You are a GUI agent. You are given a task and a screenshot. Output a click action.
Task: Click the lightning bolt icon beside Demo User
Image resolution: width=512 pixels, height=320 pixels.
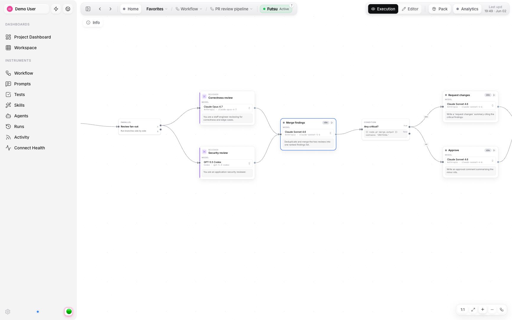(x=56, y=9)
